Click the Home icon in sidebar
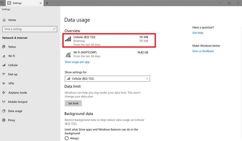This screenshot has height=141, width=242. coord(4,20)
